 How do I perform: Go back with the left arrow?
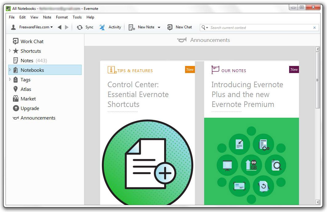tap(59, 27)
